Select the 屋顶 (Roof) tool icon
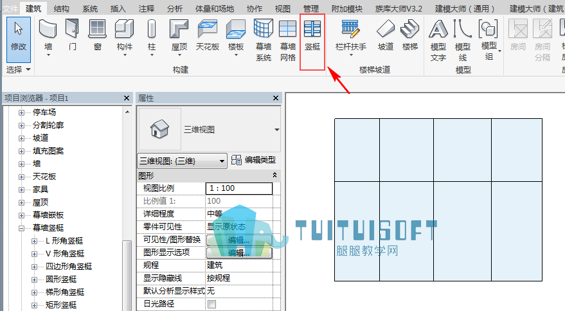This screenshot has height=311, width=565. pos(179,30)
